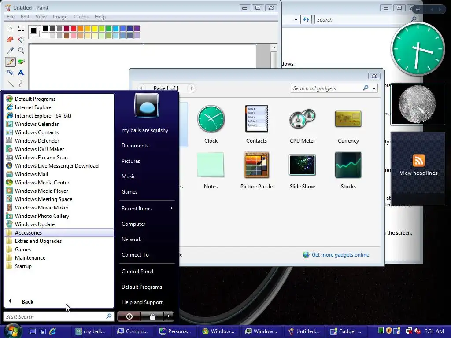This screenshot has width=451, height=338.
Task: Open the View menu in Paint
Action: click(41, 17)
